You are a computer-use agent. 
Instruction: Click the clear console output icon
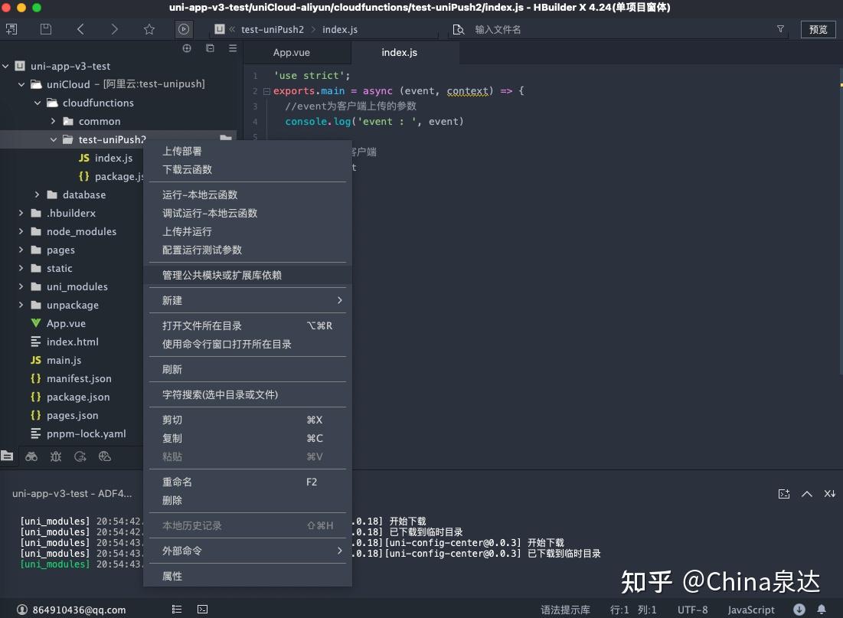click(830, 494)
